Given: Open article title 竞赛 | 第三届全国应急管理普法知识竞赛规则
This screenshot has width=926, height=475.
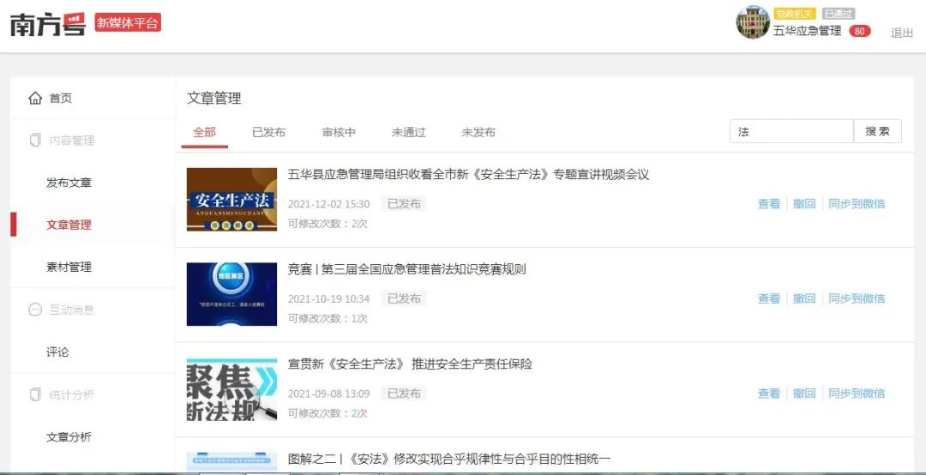Looking at the screenshot, I should 407,269.
